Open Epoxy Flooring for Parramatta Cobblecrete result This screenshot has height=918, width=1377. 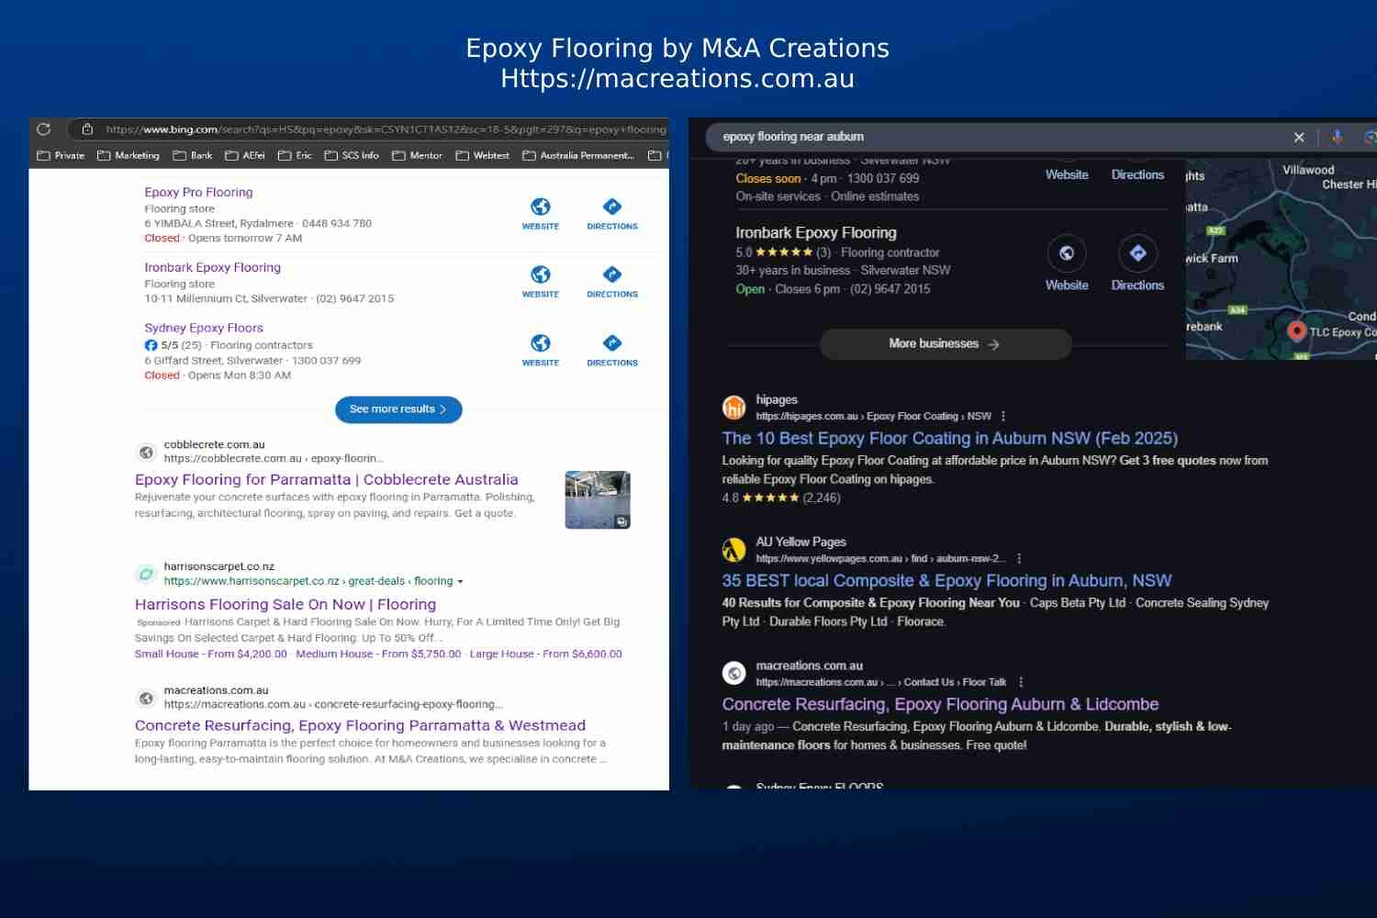pyautogui.click(x=327, y=479)
